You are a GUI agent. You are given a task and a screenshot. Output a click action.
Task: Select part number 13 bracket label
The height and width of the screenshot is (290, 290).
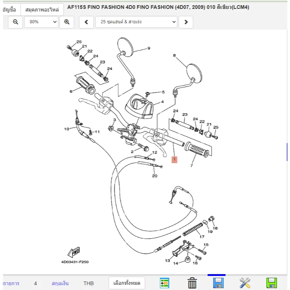[167, 260]
